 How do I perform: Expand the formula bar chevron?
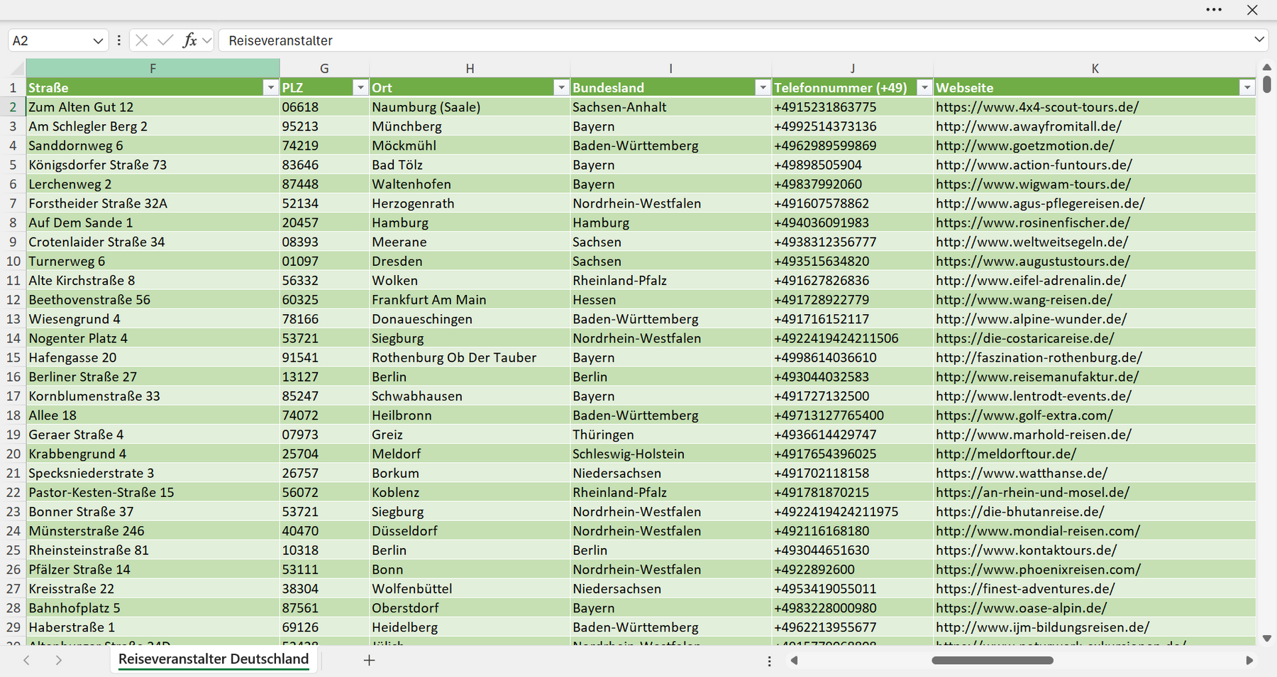[1259, 40]
